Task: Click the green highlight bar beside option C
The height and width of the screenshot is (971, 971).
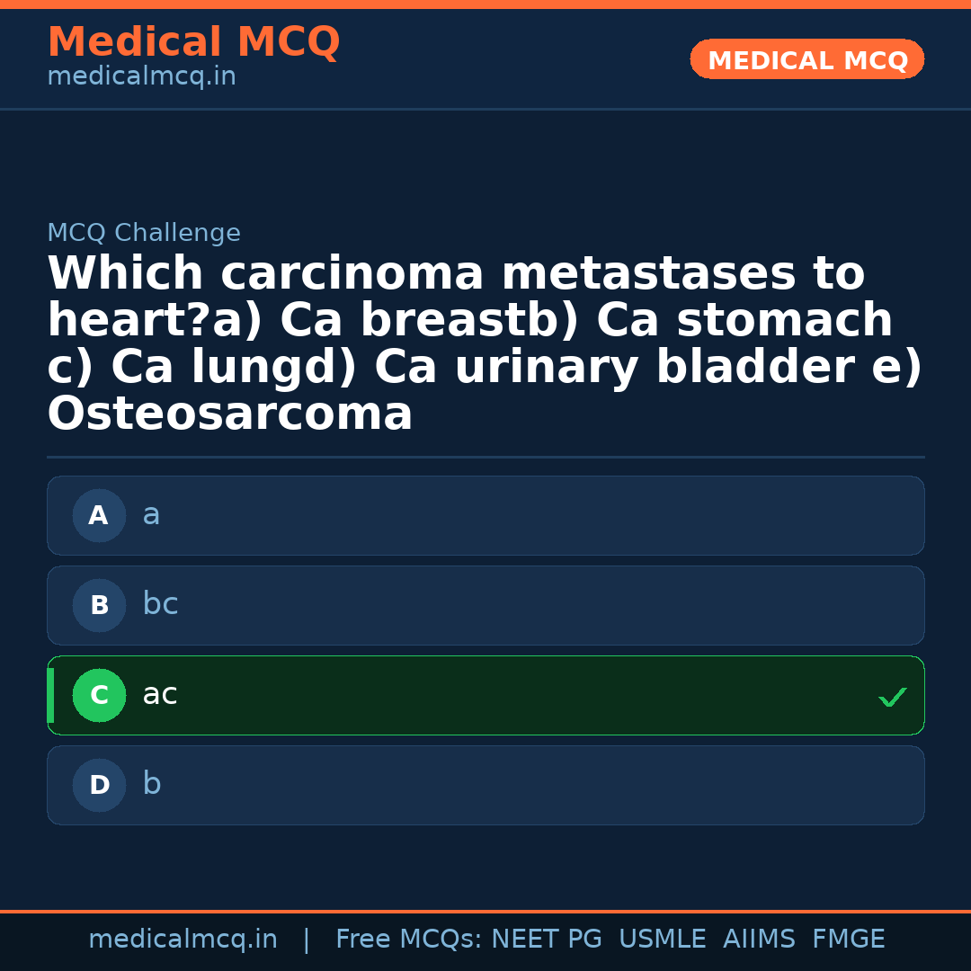Action: point(50,695)
